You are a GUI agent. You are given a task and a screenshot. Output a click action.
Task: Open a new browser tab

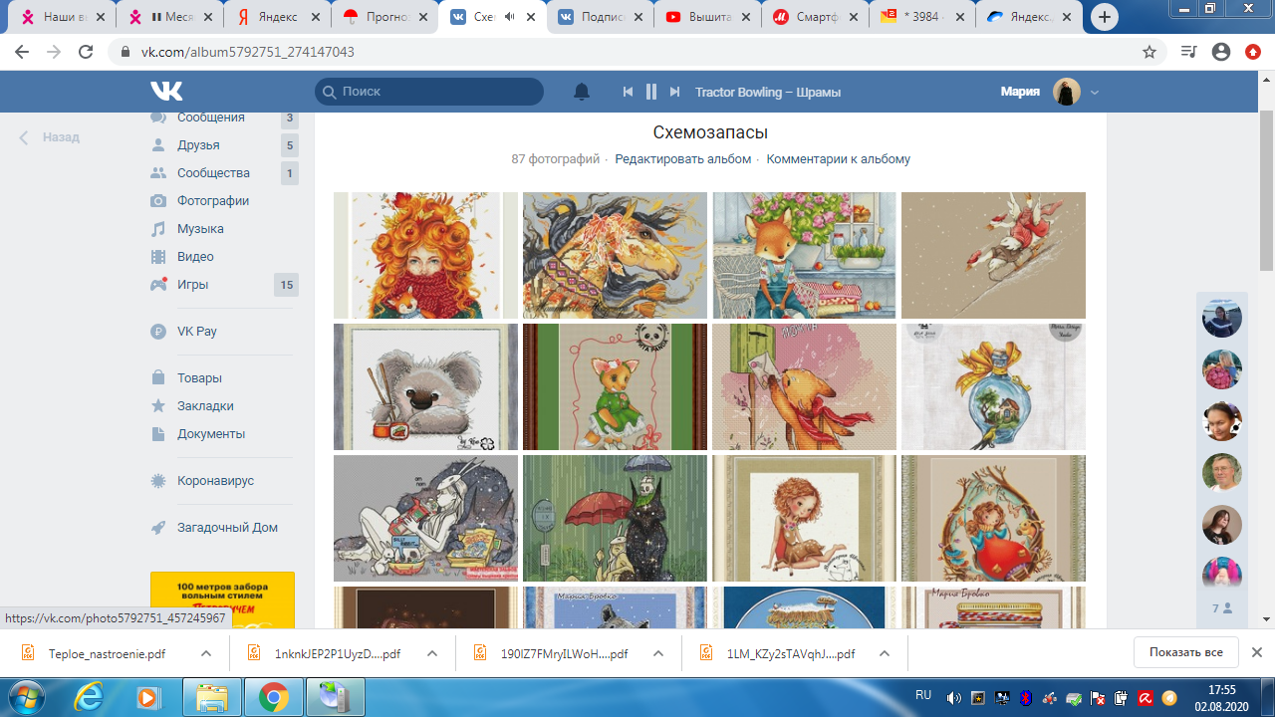(x=1104, y=17)
